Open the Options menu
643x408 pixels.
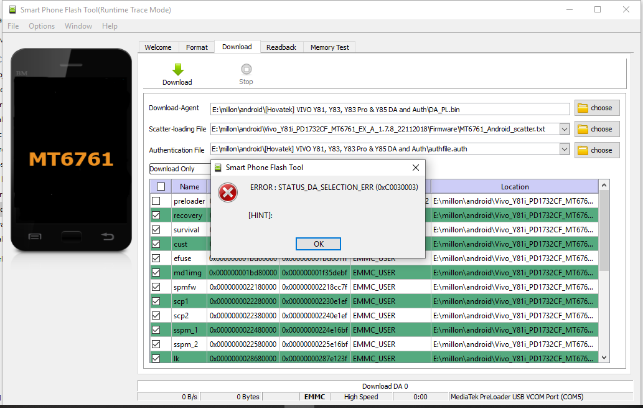point(42,26)
